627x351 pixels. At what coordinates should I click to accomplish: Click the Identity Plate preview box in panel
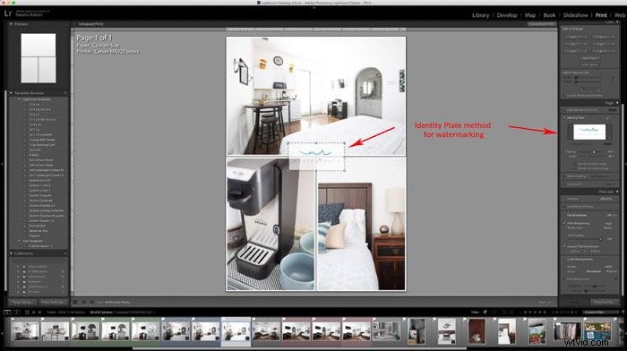coord(589,132)
